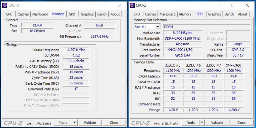Open About tab in left CPU-Z window

pos(115,14)
